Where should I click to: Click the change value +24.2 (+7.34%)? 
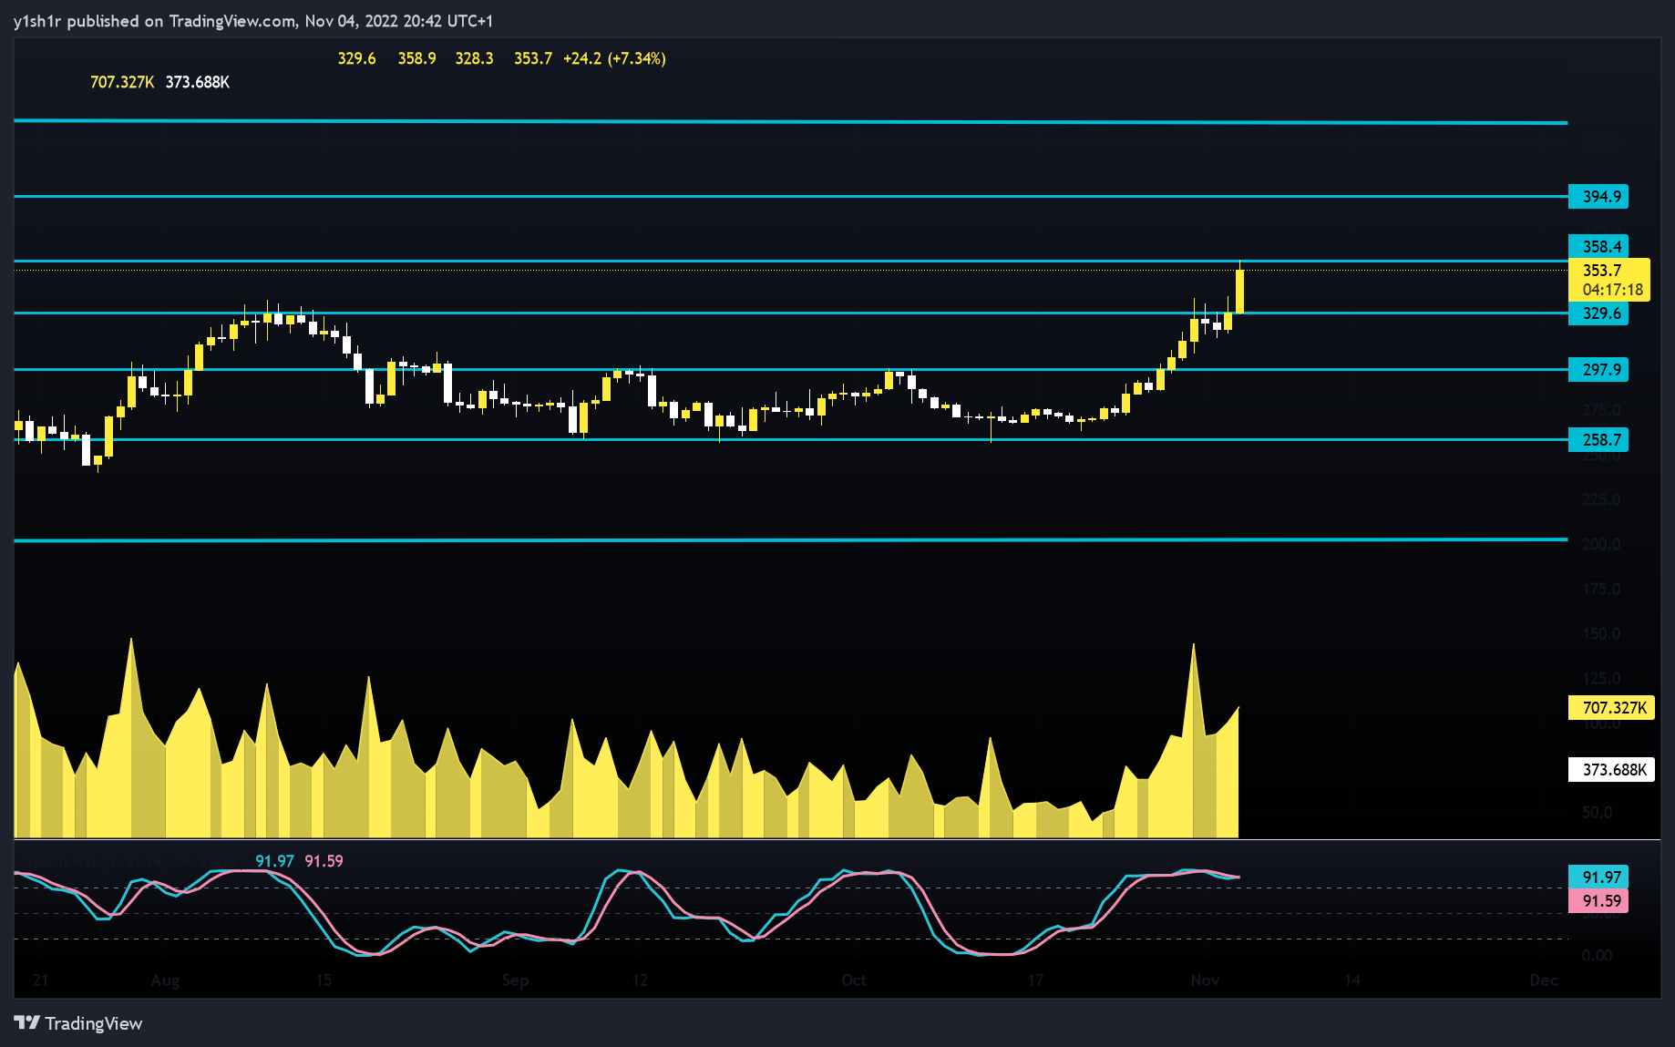point(614,58)
